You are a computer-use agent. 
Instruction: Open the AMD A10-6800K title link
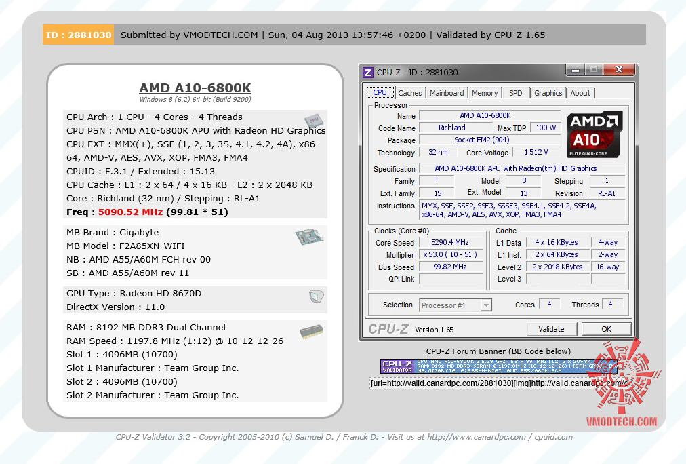[195, 88]
